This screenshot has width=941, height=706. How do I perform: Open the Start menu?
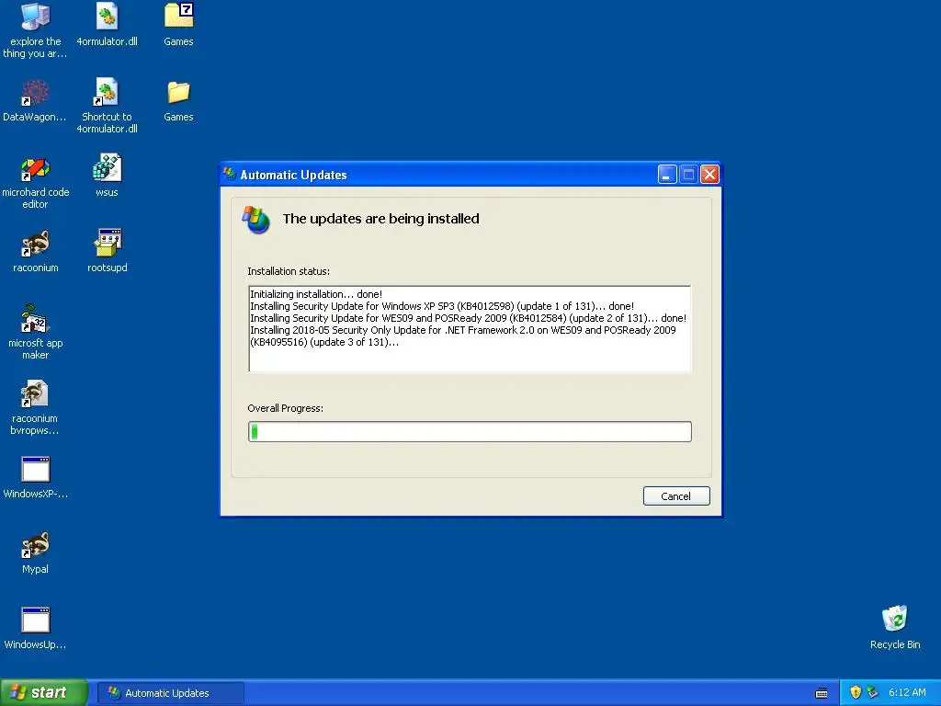[44, 692]
